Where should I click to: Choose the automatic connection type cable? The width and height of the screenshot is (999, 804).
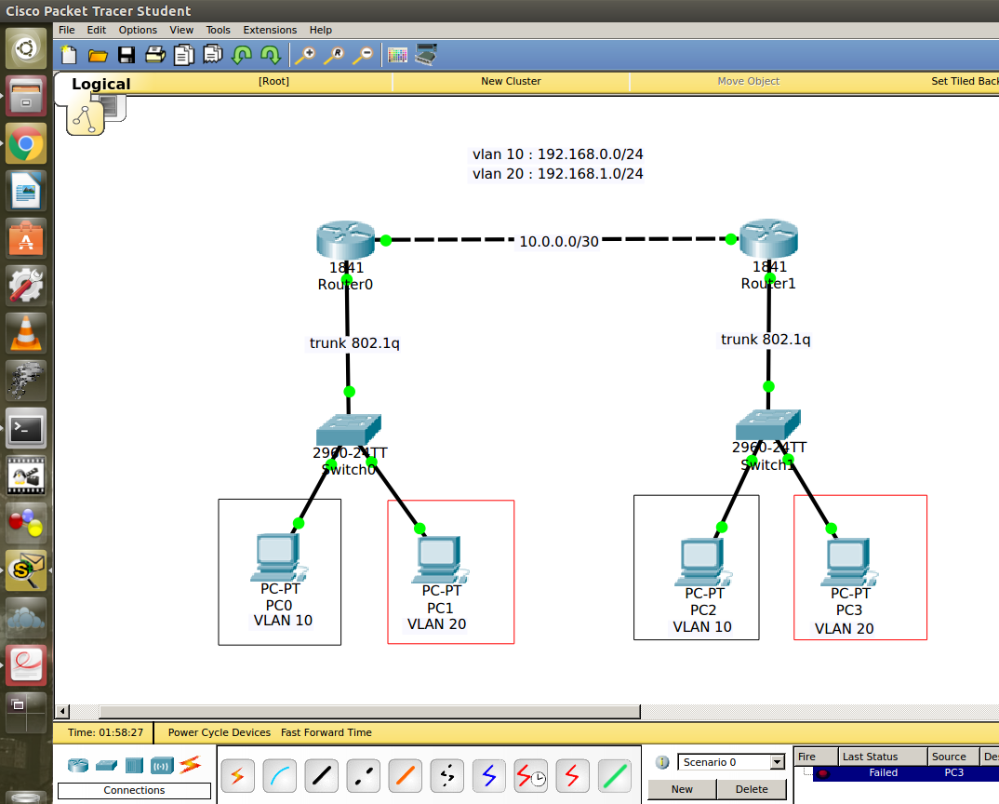point(237,776)
